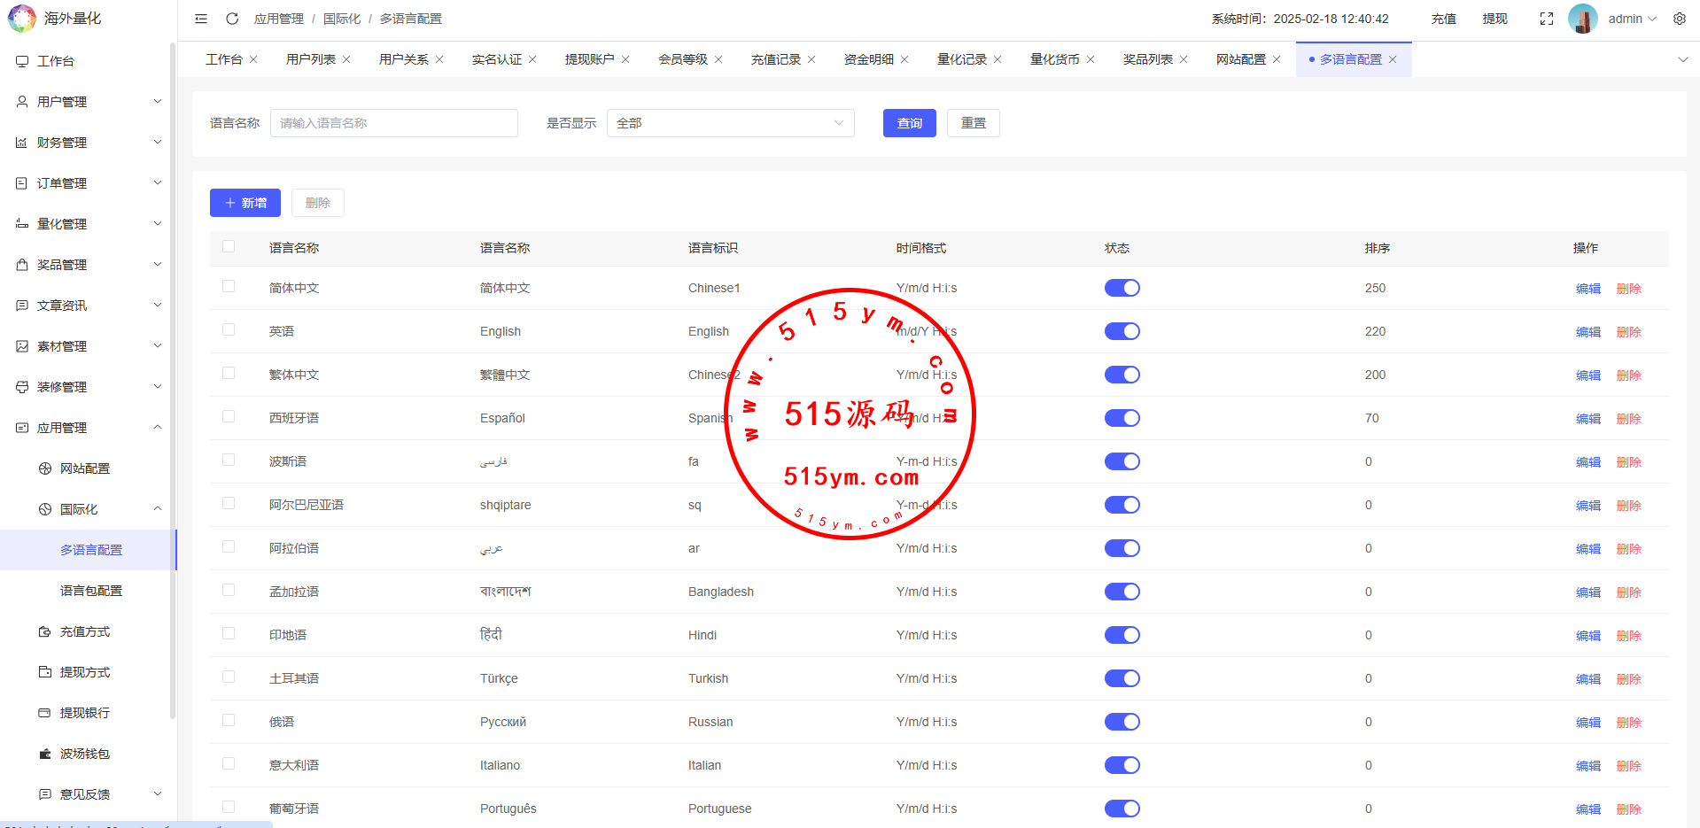Toggle fullscreen mode icon

[1547, 19]
